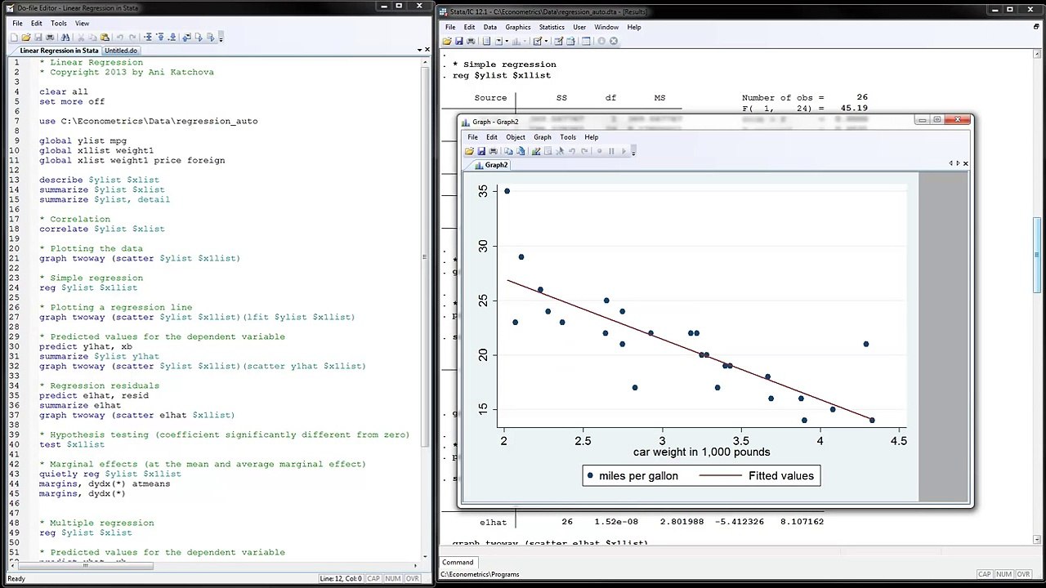Click Execute (do) icon in Do-file Editor

pyautogui.click(x=199, y=37)
